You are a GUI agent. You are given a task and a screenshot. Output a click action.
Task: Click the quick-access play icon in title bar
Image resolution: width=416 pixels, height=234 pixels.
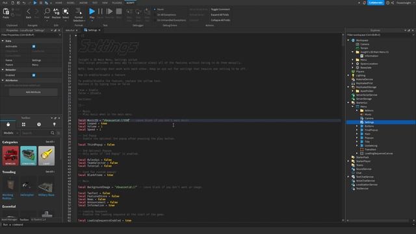pyautogui.click(x=35, y=3)
